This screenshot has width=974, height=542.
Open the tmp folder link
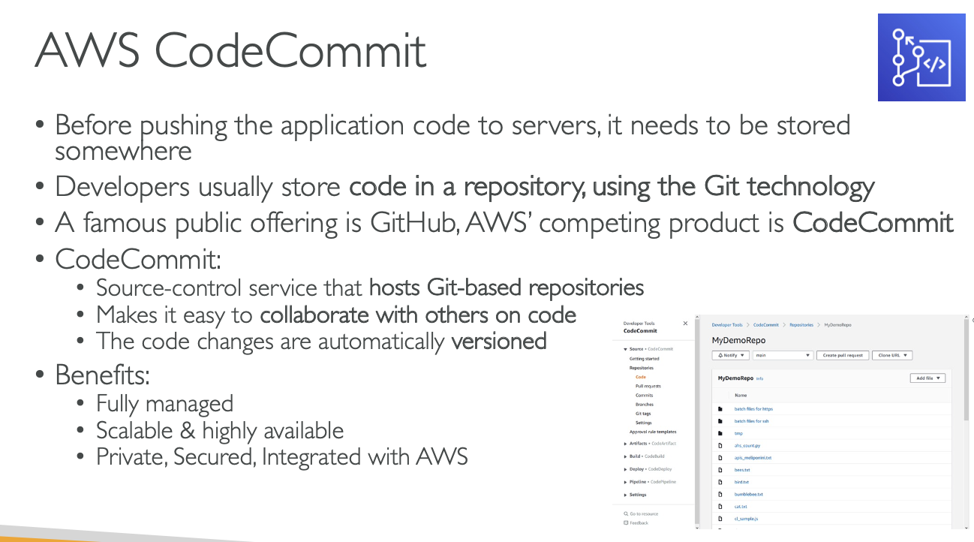[738, 433]
